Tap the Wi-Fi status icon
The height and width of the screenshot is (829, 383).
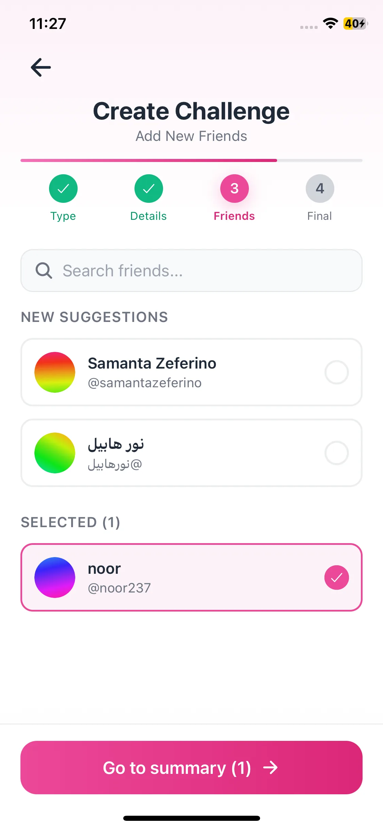pos(330,23)
